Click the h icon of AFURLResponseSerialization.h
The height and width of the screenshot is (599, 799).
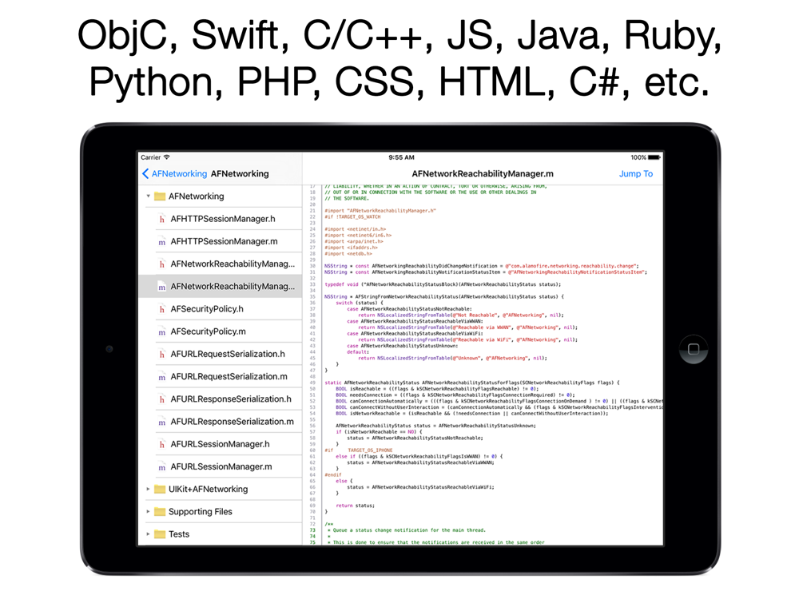[161, 399]
